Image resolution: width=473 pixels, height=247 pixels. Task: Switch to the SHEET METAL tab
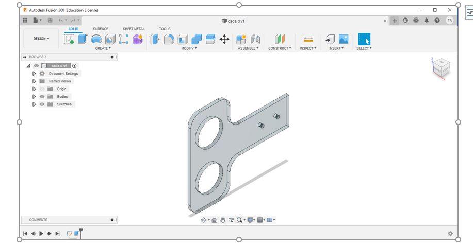click(x=134, y=29)
